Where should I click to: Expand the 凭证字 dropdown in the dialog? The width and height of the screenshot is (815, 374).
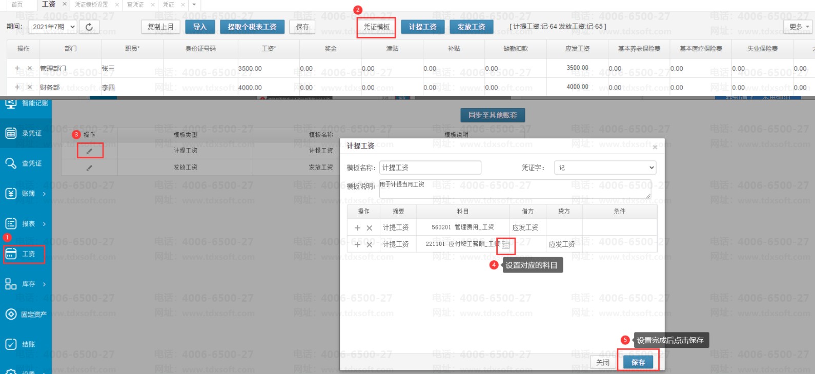click(x=605, y=168)
